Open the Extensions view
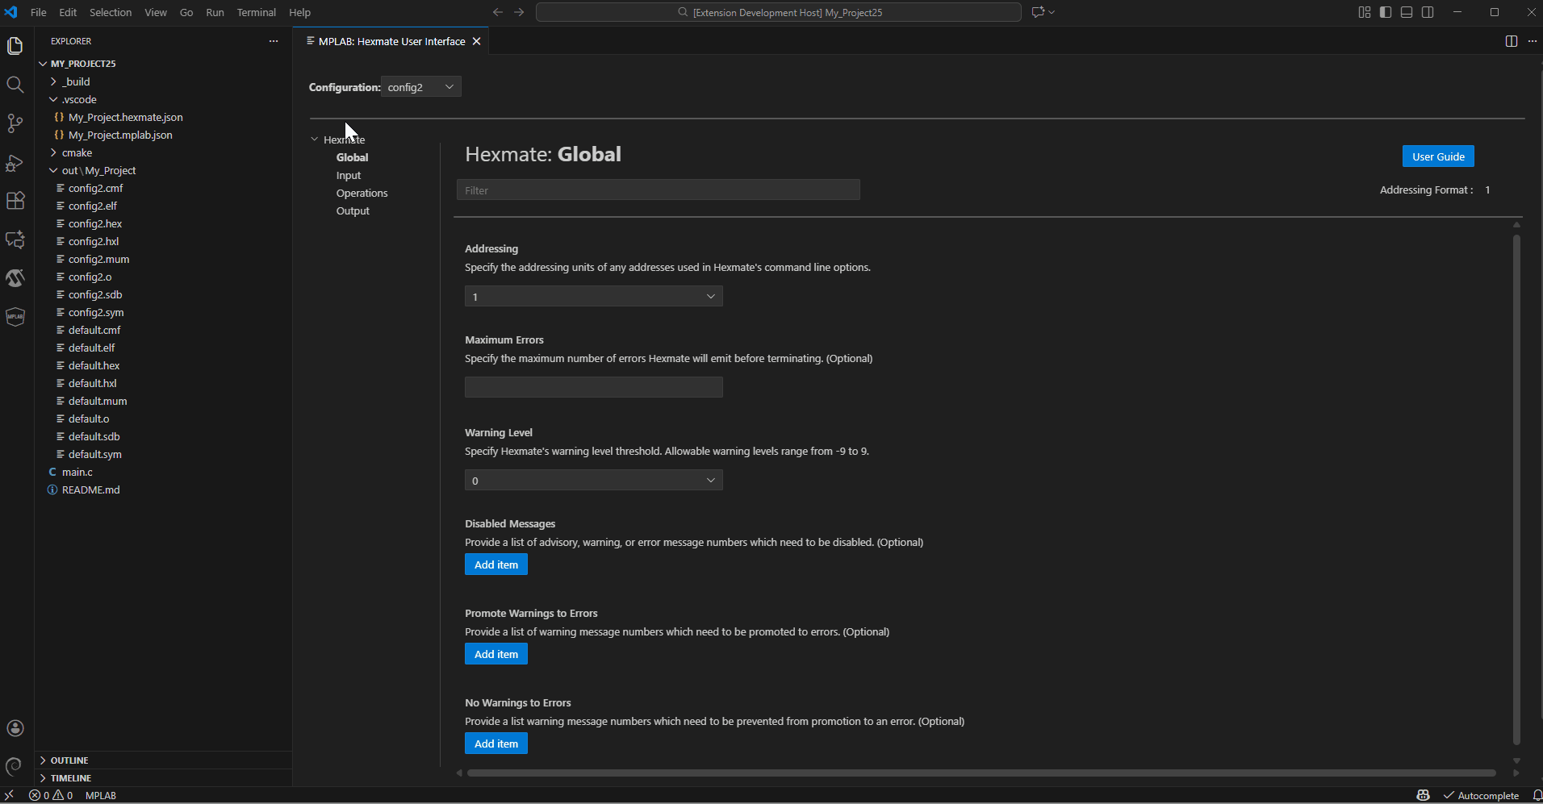Image resolution: width=1543 pixels, height=804 pixels. [x=15, y=201]
